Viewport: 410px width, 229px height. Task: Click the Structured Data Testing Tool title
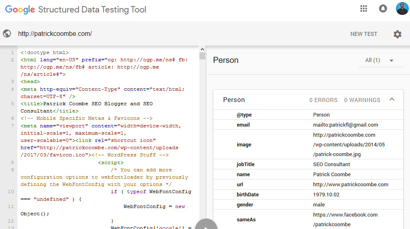click(x=92, y=10)
